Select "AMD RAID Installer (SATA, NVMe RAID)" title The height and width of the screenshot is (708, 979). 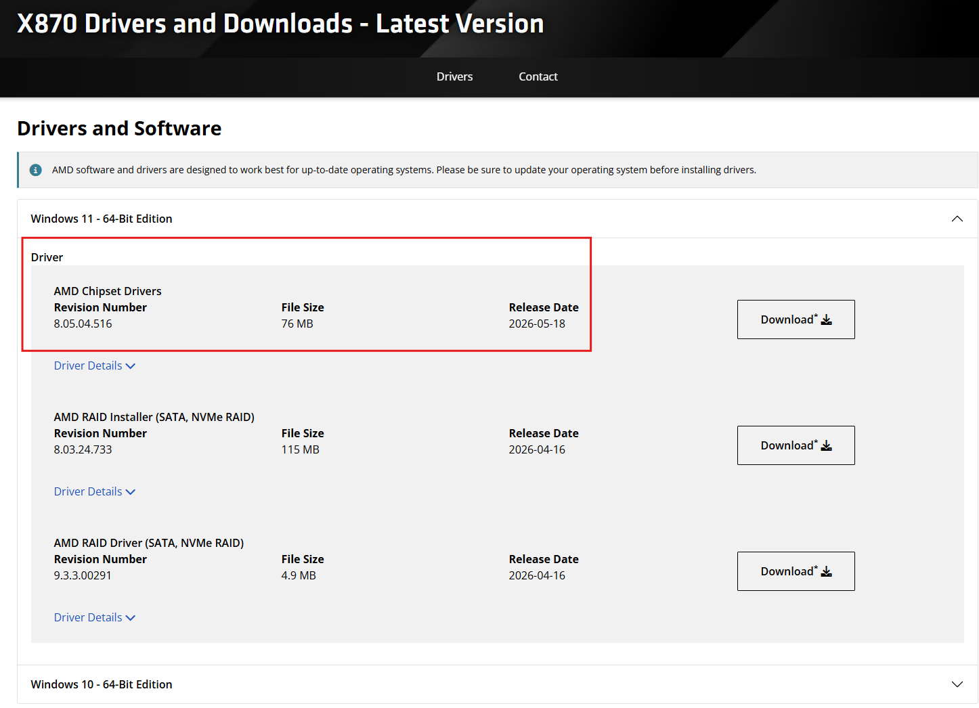click(x=154, y=417)
